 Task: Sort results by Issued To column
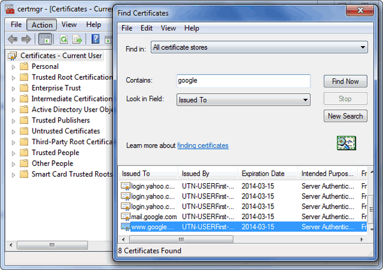click(148, 174)
